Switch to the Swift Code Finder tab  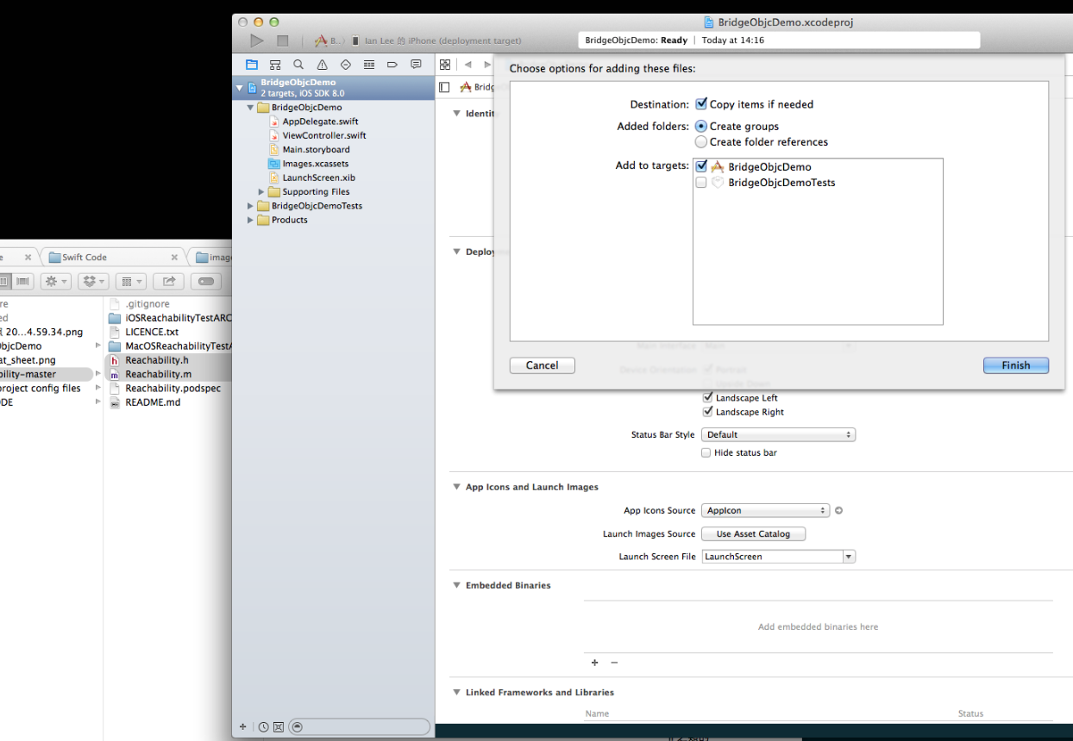(85, 257)
